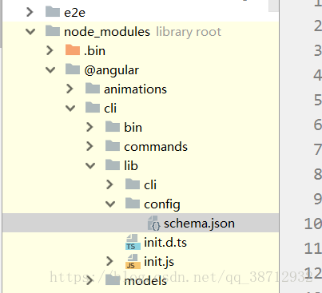Select the cli label under @angular
Screen dimensions: 322x293
pyautogui.click(x=110, y=109)
